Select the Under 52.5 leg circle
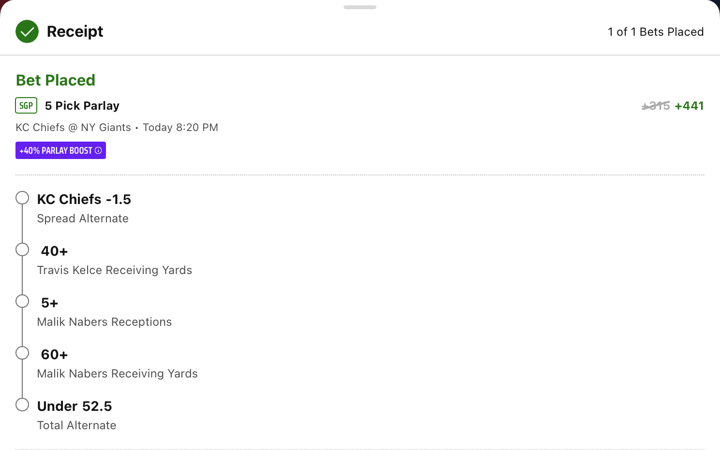Image resolution: width=720 pixels, height=450 pixels. pos(22,405)
